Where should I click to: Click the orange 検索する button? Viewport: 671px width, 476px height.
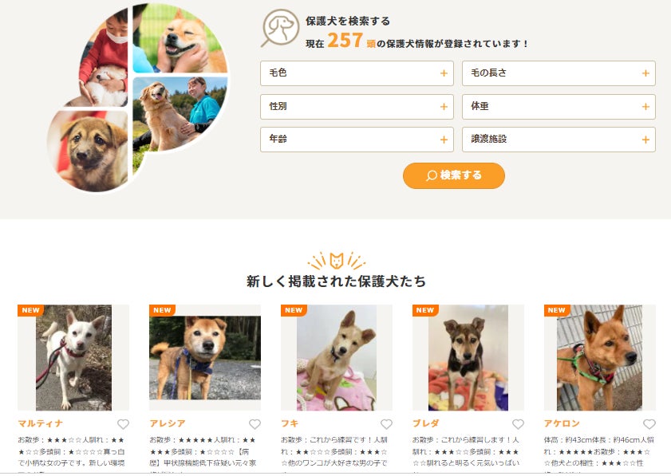(x=454, y=175)
